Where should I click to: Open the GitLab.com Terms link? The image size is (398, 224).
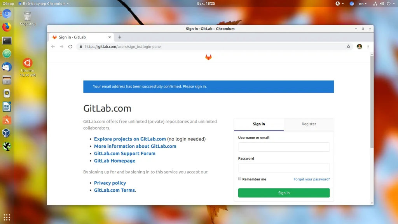[x=115, y=190]
